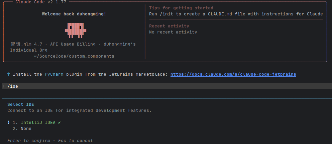
Task: Click the glm-4.7 API Usage Billing line
Action: [x=73, y=44]
